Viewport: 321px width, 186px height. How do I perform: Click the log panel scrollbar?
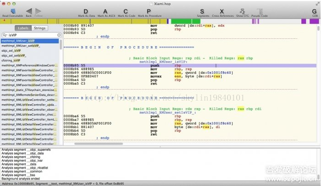318,176
